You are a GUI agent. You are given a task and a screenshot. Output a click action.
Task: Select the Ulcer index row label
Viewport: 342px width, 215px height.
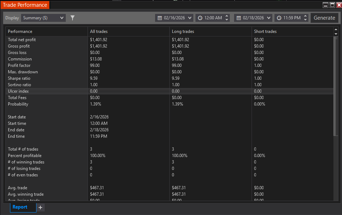tap(18, 91)
